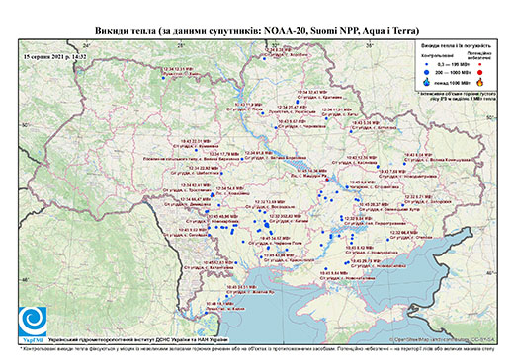The width and height of the screenshot is (514, 363).
Task: Click the 200 — 1000 MW legend label
Action: point(453,72)
